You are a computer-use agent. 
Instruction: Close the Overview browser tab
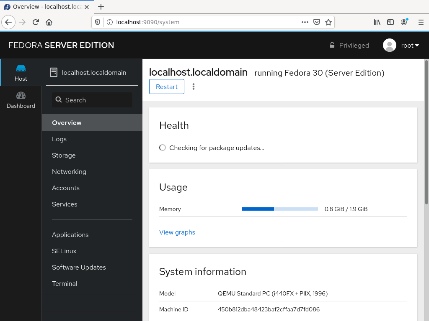[x=87, y=7]
